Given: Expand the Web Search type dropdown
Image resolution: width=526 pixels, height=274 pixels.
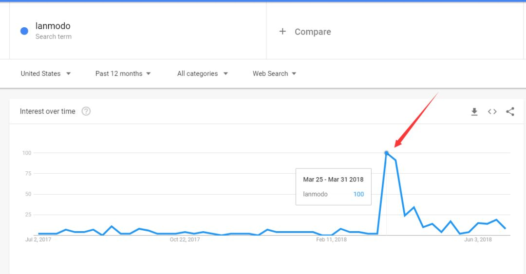Looking at the screenshot, I should point(274,73).
